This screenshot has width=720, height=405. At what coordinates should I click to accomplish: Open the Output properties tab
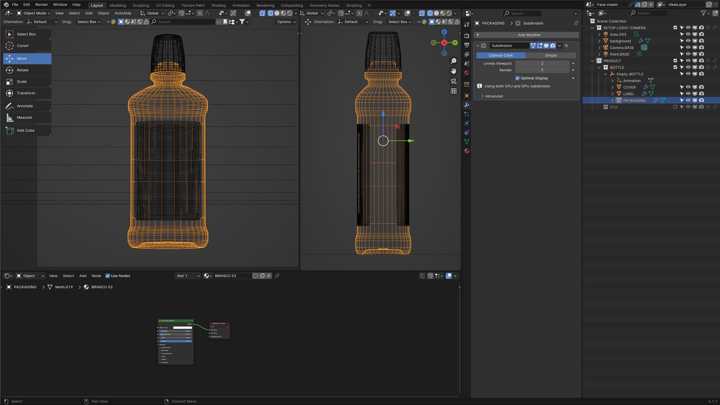(x=466, y=45)
